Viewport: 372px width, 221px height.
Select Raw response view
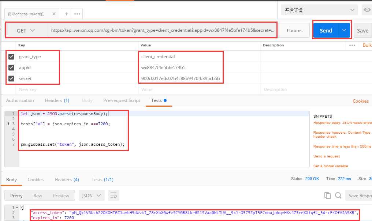(38, 196)
